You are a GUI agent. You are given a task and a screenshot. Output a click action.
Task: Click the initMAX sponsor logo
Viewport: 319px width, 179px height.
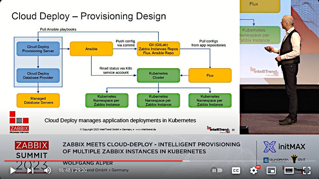tap(284, 147)
